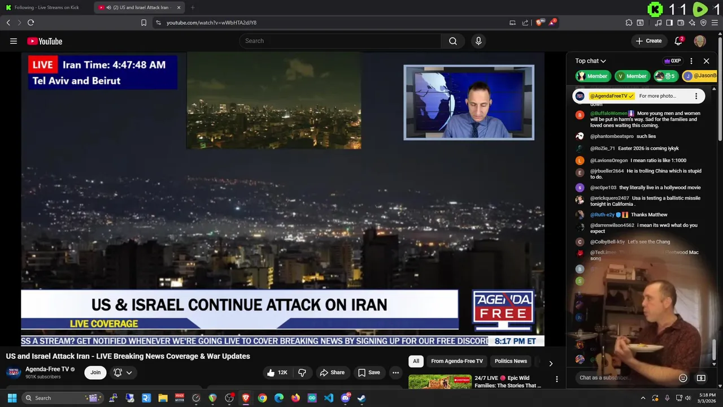Open chat options three-dot menu

click(691, 61)
